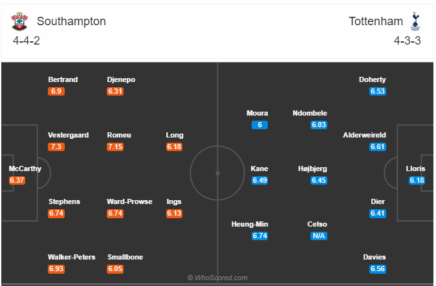
Task: Click the Alderweireld player name
Action: pyautogui.click(x=364, y=135)
